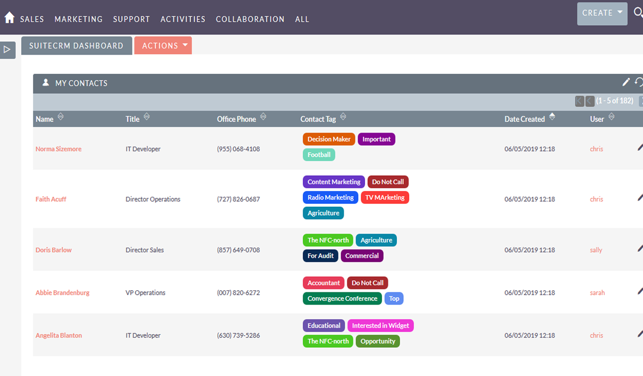The width and height of the screenshot is (643, 376).
Task: Open the SALES menu
Action: point(32,19)
